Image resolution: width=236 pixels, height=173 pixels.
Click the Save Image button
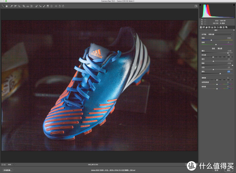pyautogui.click(x=7, y=170)
